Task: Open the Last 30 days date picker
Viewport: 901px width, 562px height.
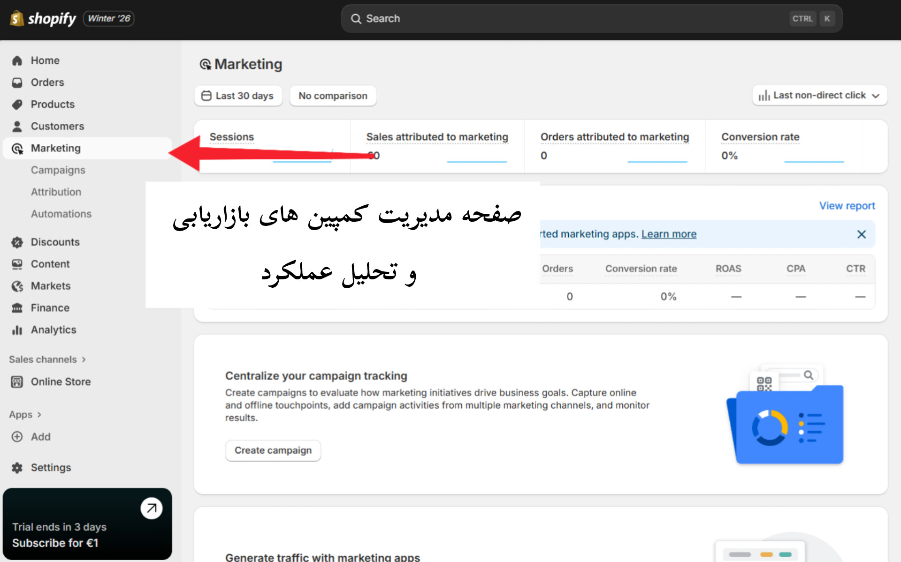Action: click(x=238, y=96)
